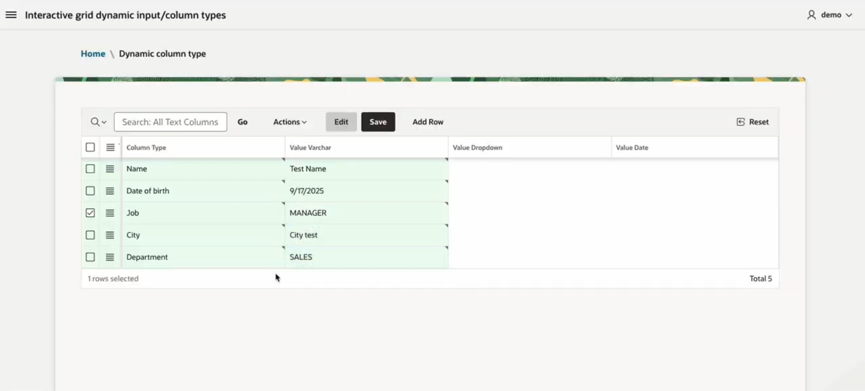This screenshot has height=391, width=865.
Task: Click the Column Type column header
Action: click(x=146, y=148)
